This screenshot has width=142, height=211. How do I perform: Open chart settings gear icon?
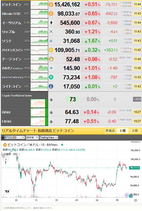tap(136, 200)
